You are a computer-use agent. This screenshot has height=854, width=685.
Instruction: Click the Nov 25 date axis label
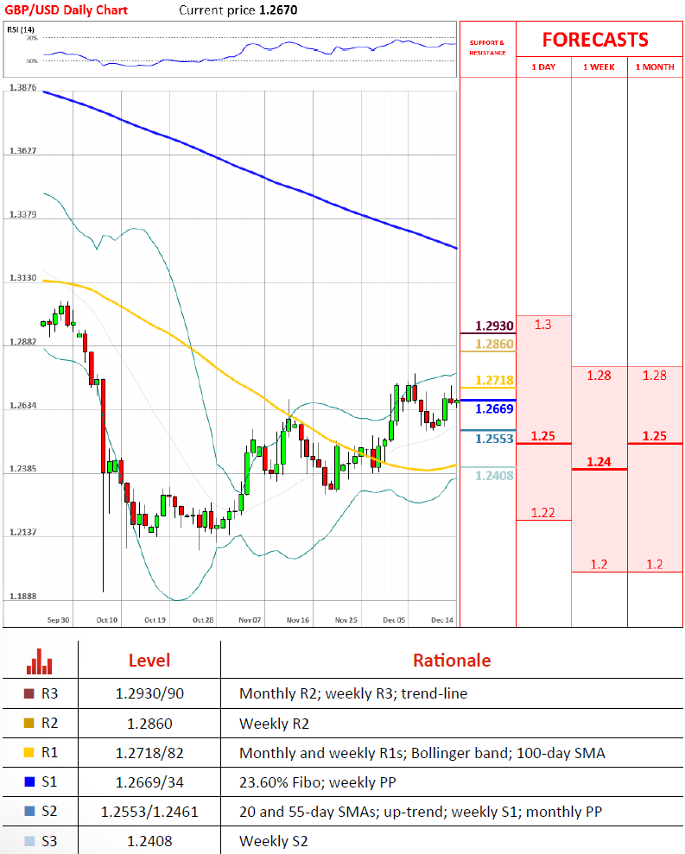(346, 620)
